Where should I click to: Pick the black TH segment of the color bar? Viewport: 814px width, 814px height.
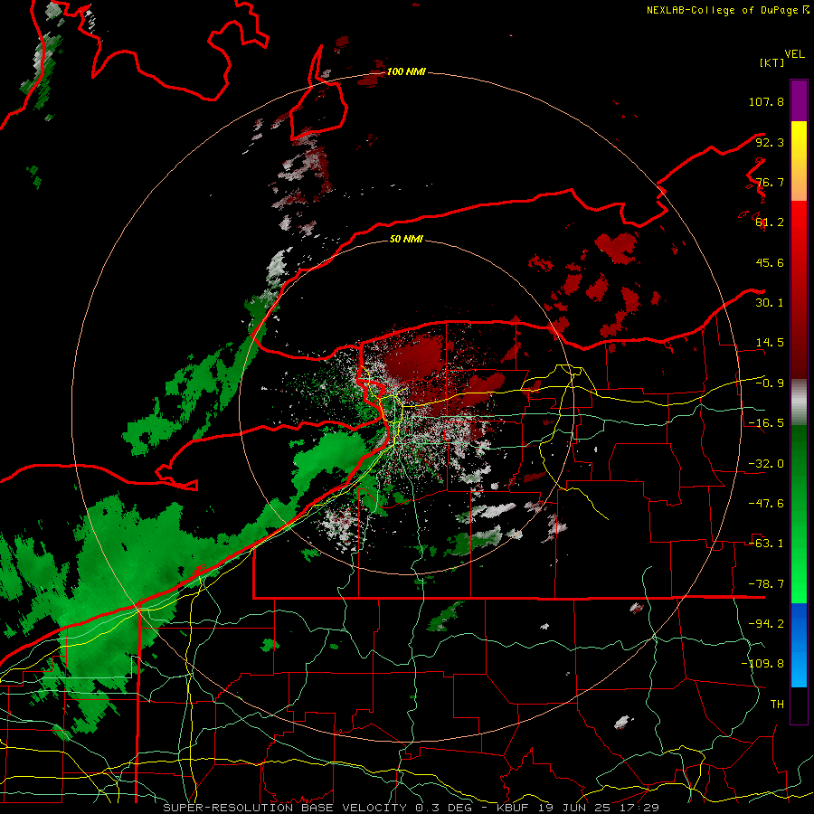pos(799,705)
